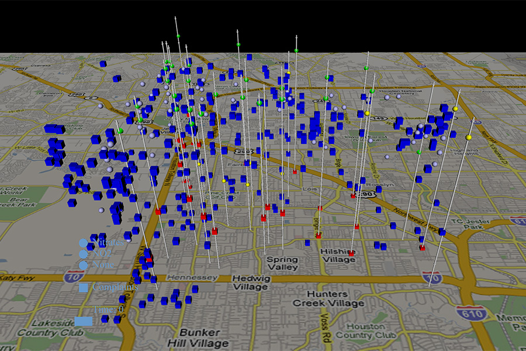The height and width of the screenshot is (351, 526).
Task: Click the 'Bunker Hill Village' map label
Action: [x=198, y=338]
